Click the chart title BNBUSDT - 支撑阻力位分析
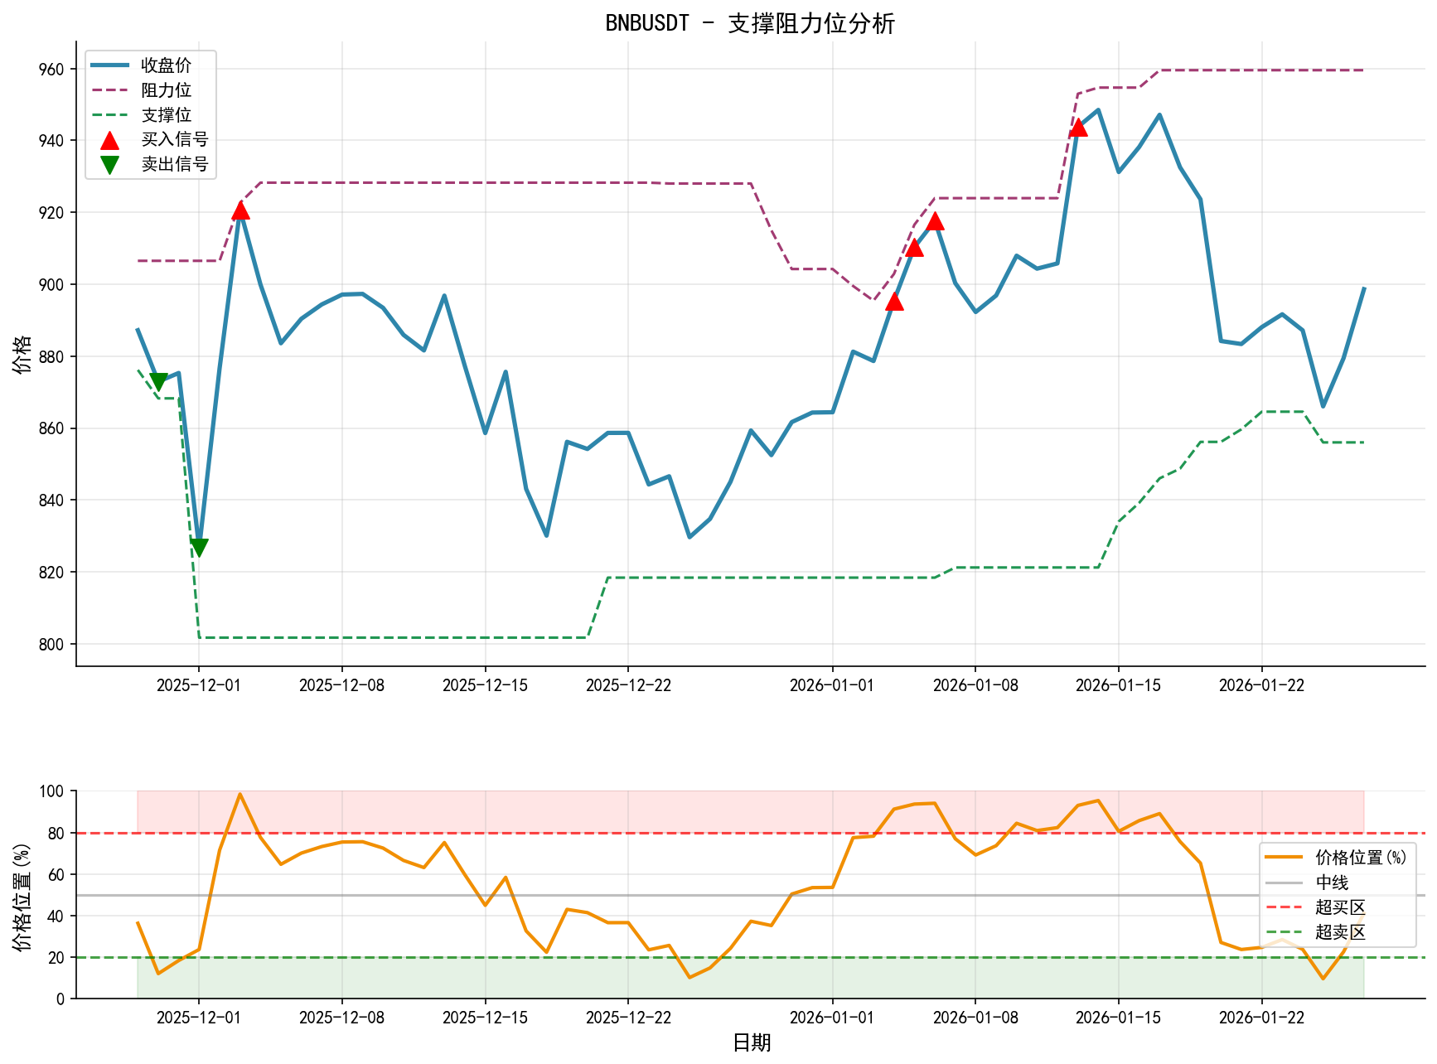 tap(750, 23)
